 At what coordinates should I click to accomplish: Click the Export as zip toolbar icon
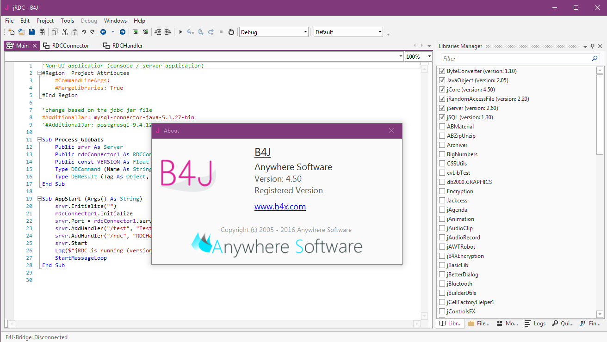point(42,32)
